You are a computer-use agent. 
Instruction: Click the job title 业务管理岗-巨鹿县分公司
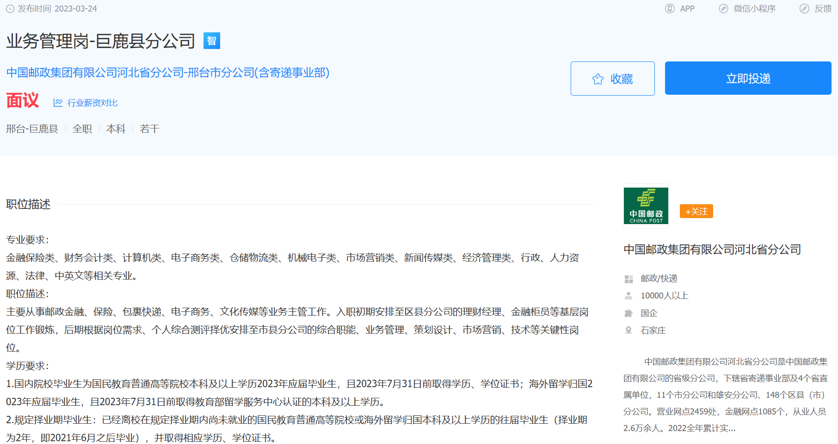[x=101, y=41]
